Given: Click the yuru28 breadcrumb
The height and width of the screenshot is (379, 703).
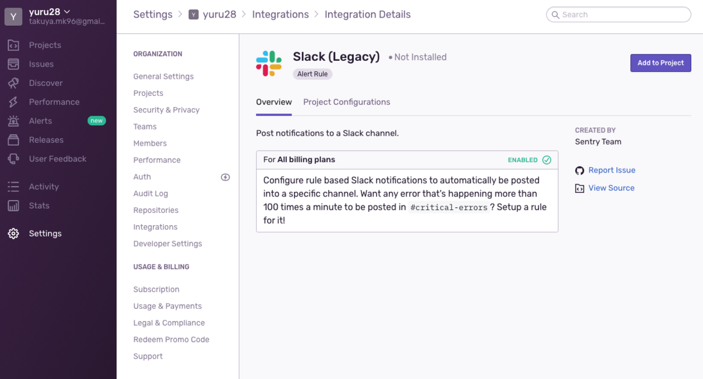Looking at the screenshot, I should [219, 15].
